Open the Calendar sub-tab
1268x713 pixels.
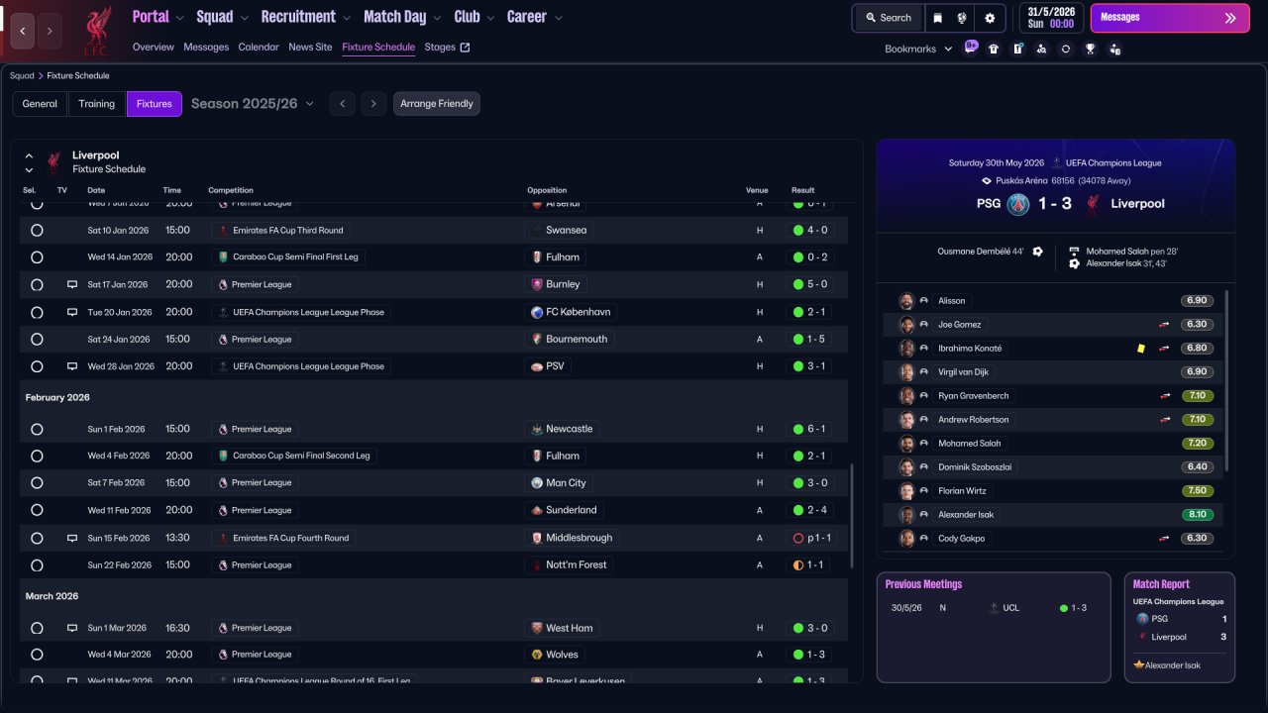point(259,48)
